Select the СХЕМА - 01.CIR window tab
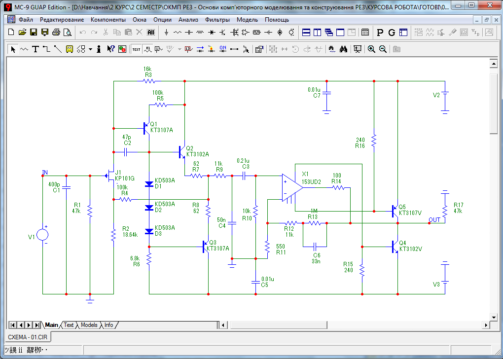Viewport: 503px width, 359px height. [28, 337]
